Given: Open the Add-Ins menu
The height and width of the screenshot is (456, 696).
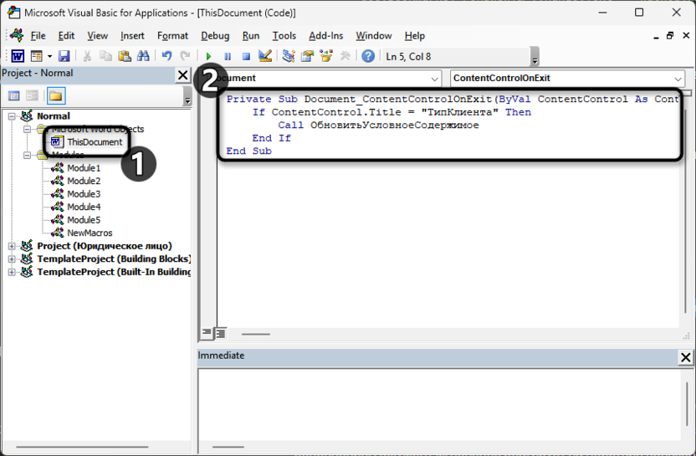Looking at the screenshot, I should (x=325, y=36).
